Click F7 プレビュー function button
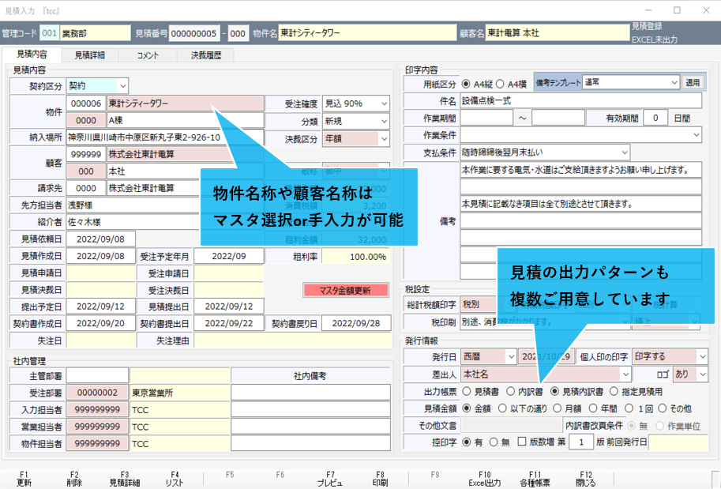Viewport: 721px width, 489px height. [x=330, y=479]
